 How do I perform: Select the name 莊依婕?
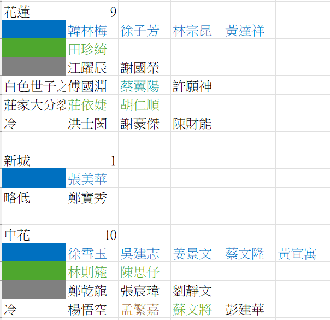tap(87, 105)
